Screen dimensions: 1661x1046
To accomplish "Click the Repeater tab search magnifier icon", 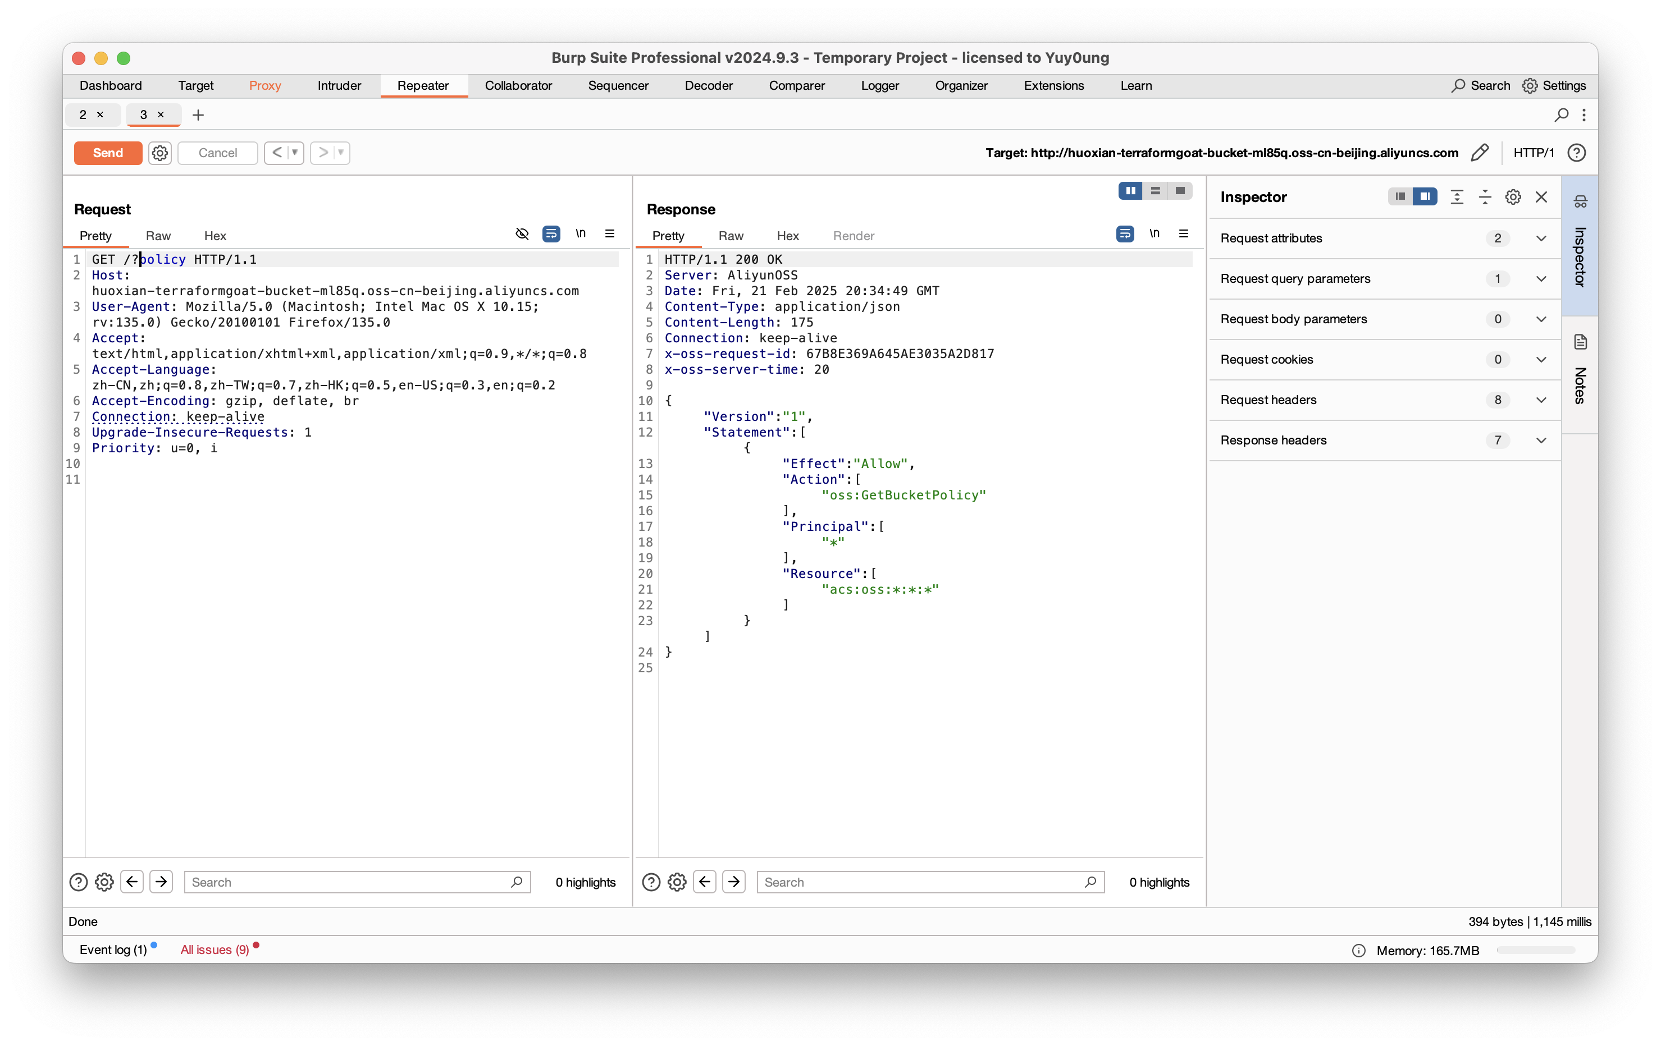I will coord(1561,114).
